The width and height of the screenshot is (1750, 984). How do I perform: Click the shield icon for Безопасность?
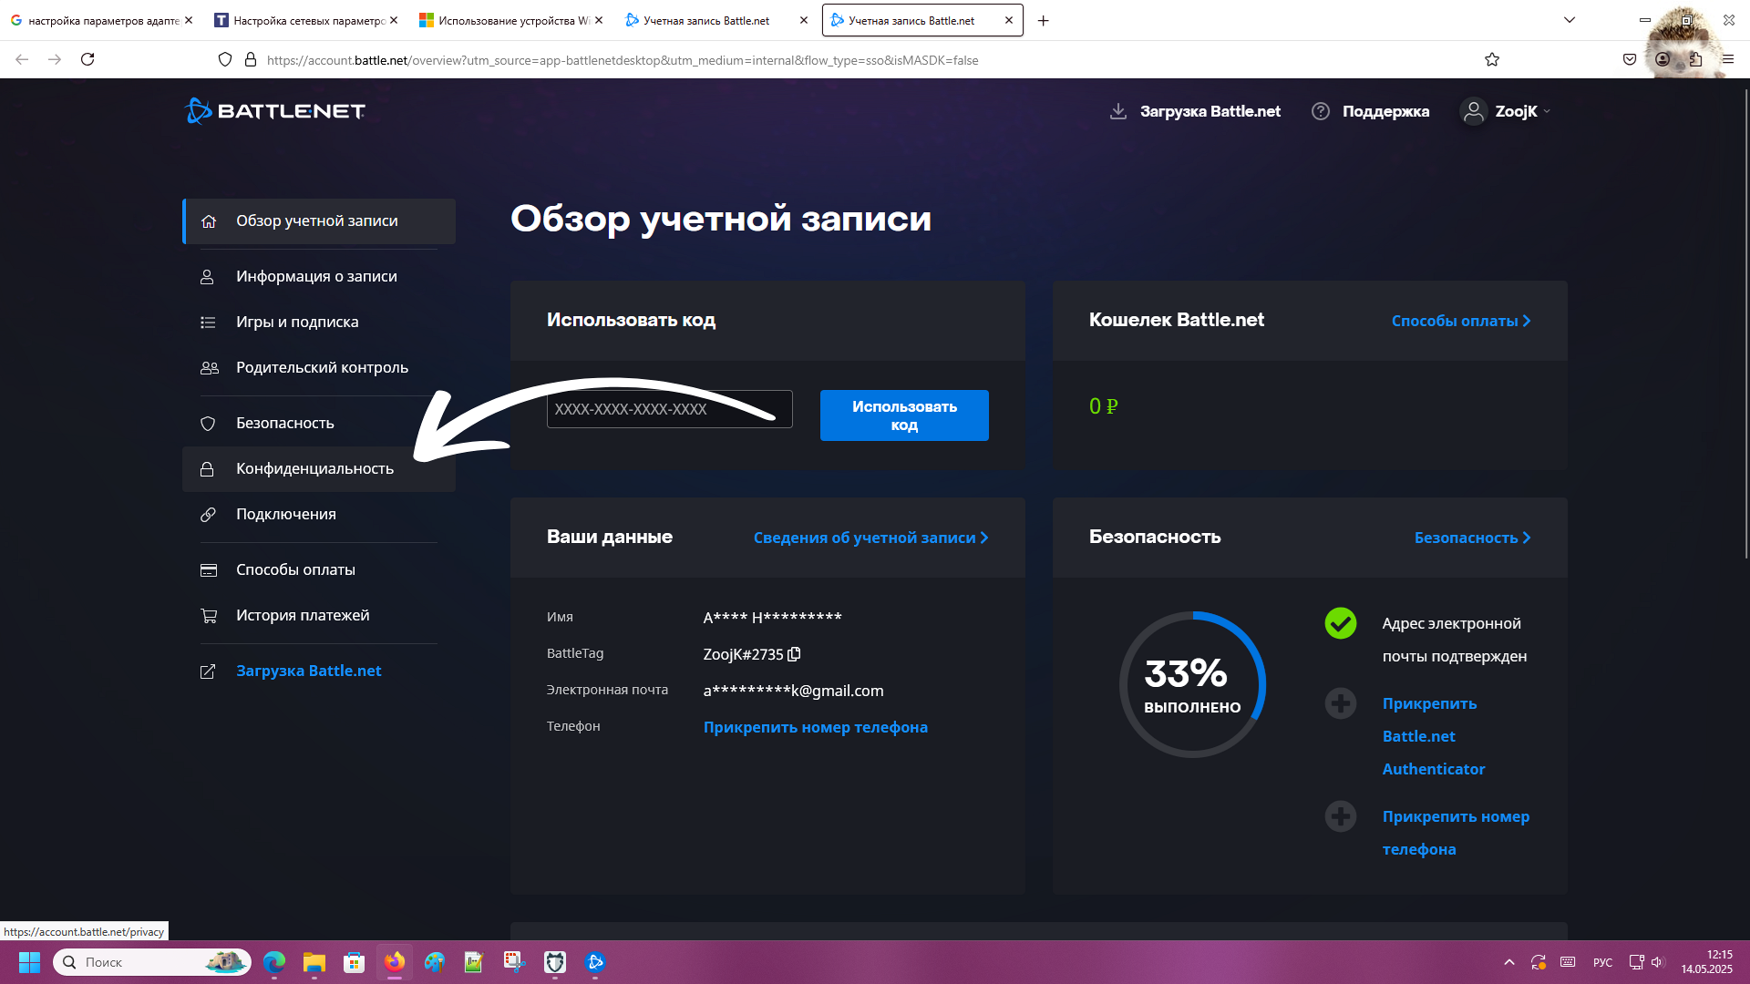pyautogui.click(x=208, y=424)
